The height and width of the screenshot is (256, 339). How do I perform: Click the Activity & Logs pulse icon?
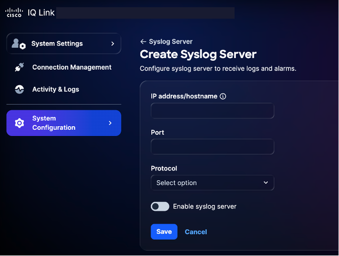pyautogui.click(x=20, y=89)
